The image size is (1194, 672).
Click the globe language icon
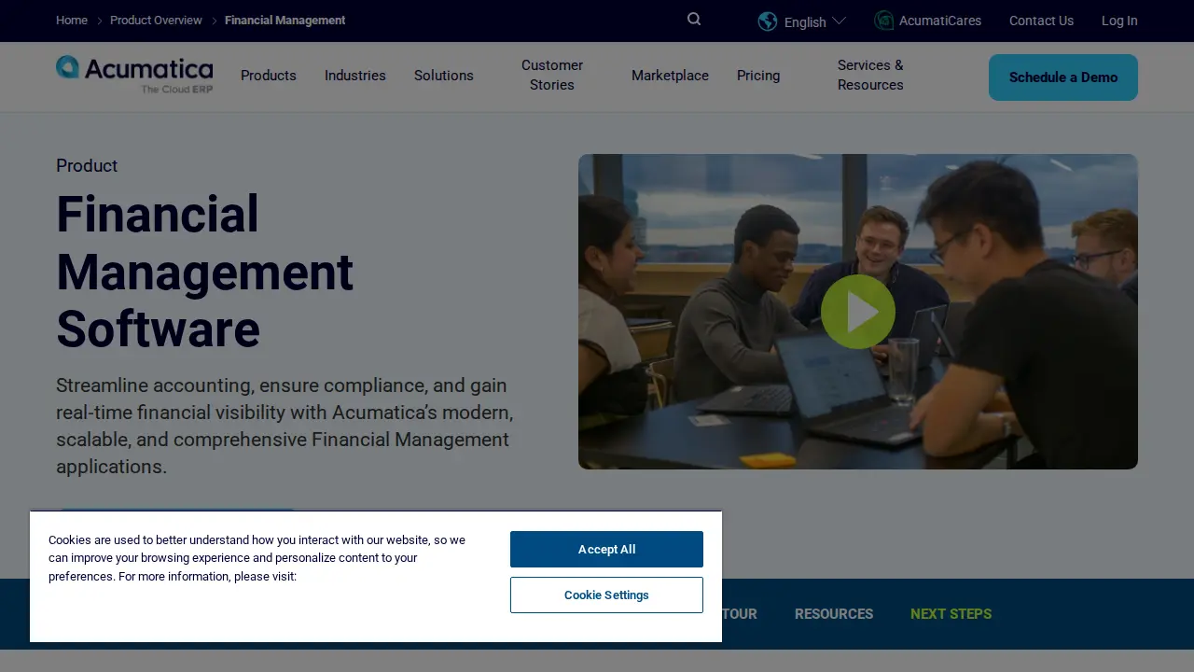[768, 21]
